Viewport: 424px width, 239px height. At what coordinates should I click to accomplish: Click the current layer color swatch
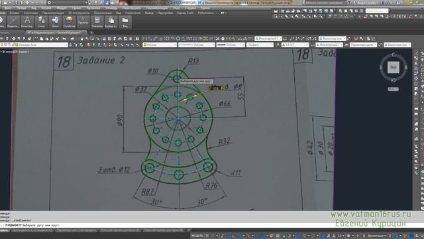point(17,44)
